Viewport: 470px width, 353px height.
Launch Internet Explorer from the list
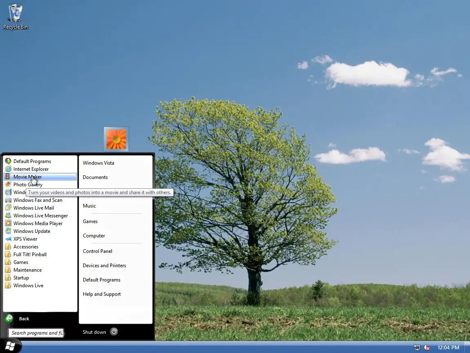pos(40,169)
